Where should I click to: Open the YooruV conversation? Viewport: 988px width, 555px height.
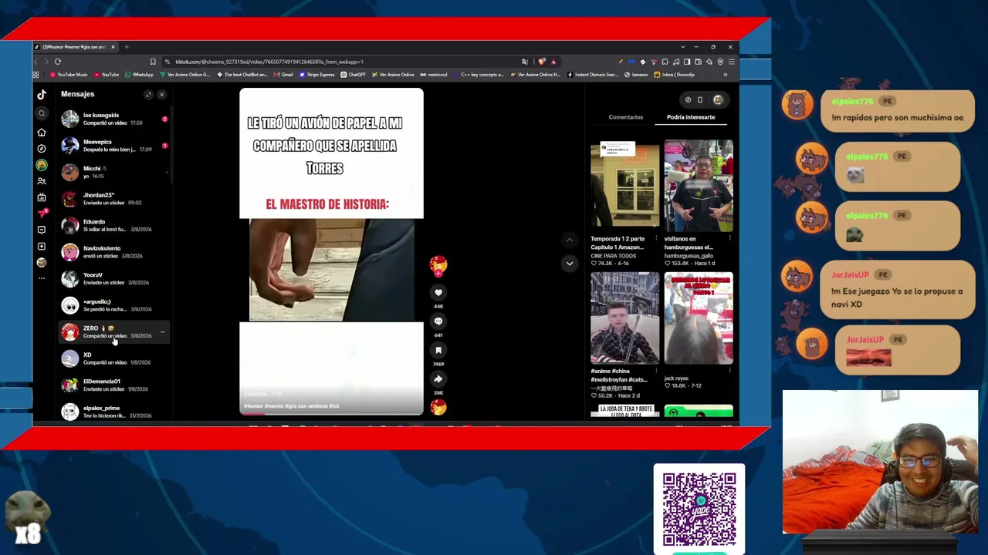point(114,278)
